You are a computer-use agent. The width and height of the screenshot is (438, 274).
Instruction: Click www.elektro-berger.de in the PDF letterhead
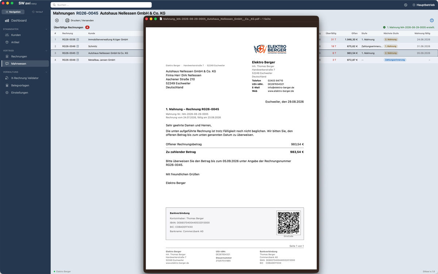[x=281, y=91]
